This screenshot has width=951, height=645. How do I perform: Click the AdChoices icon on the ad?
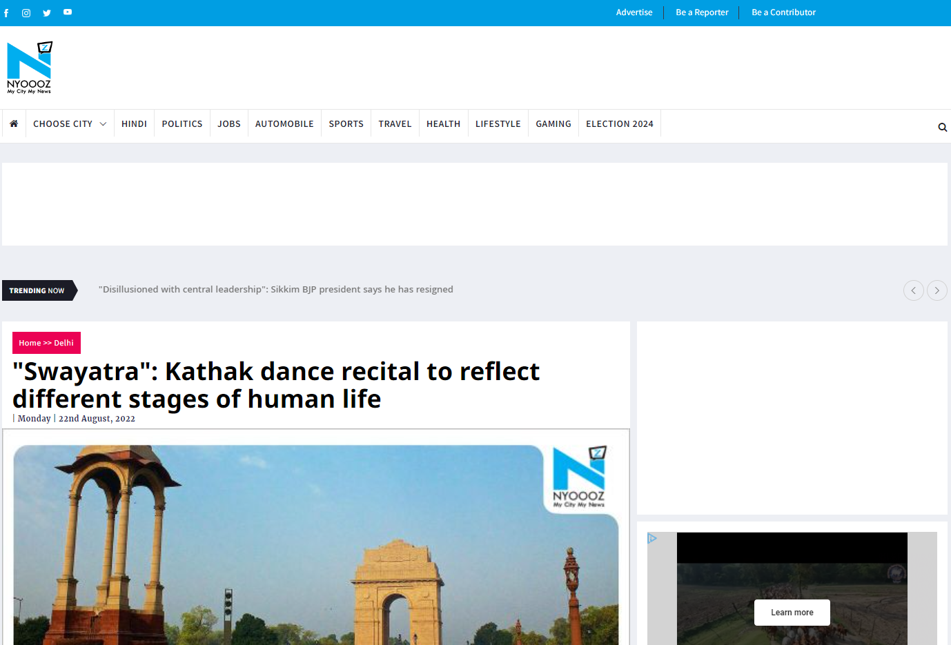click(652, 538)
